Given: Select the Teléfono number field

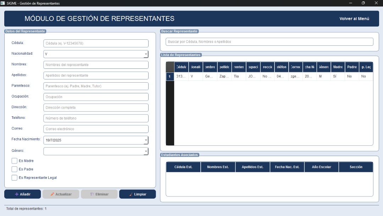Looking at the screenshot, I should click(96, 118).
